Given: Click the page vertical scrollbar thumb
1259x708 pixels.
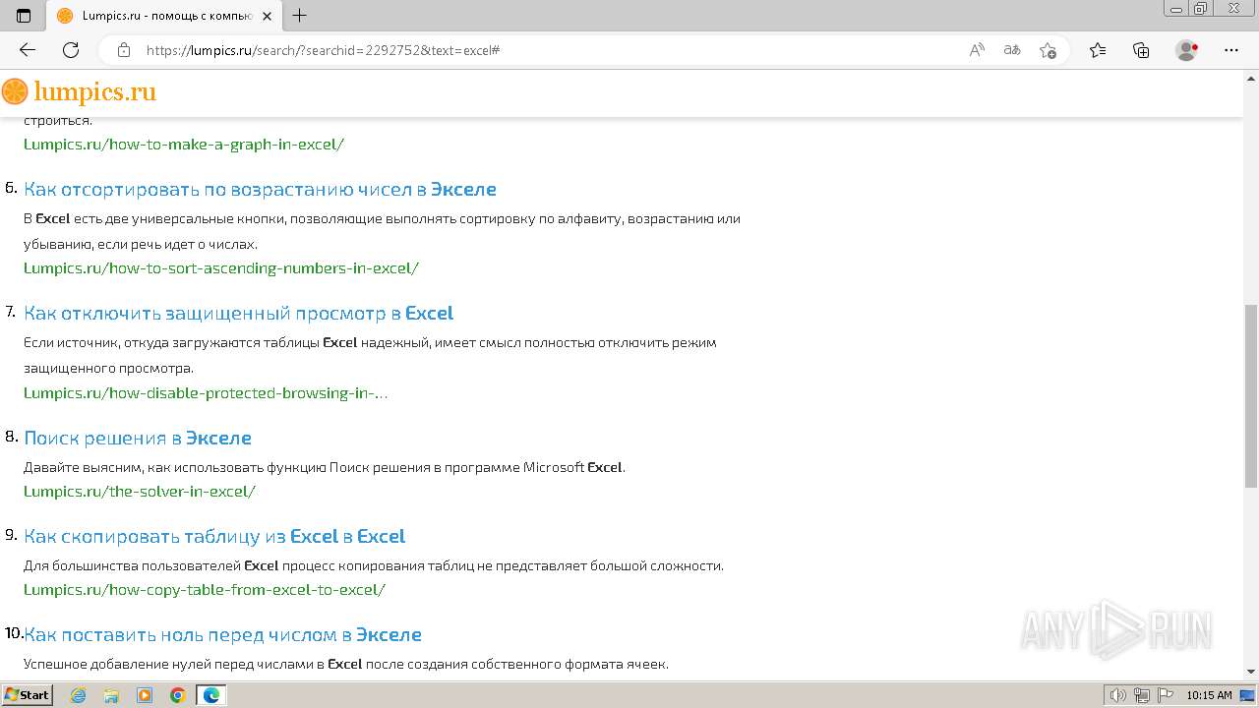Looking at the screenshot, I should 1250,395.
